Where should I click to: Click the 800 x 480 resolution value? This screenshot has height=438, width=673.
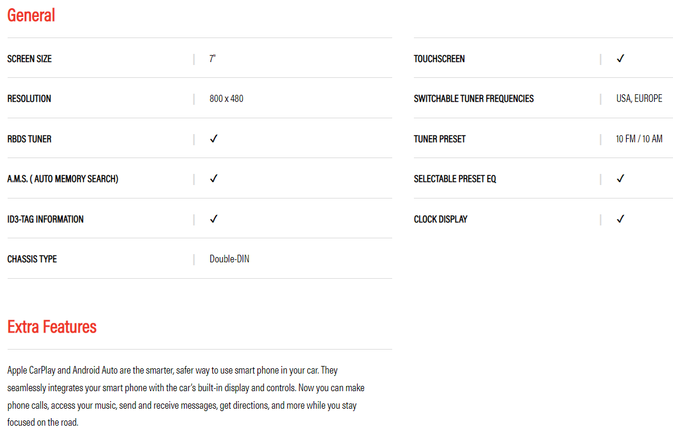[226, 98]
